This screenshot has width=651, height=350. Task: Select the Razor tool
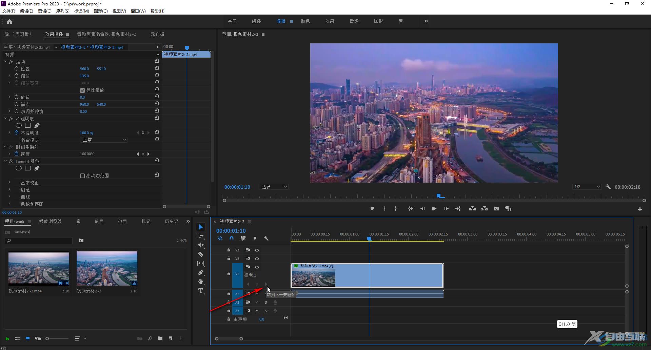[201, 254]
